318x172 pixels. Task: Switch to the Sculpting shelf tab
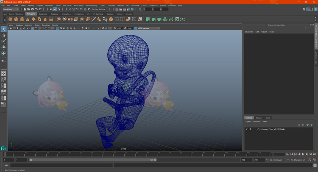tap(43, 14)
